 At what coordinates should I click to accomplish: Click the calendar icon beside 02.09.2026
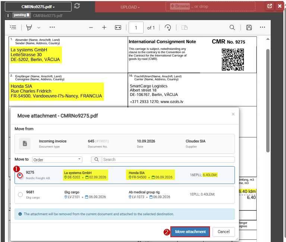click(x=87, y=177)
